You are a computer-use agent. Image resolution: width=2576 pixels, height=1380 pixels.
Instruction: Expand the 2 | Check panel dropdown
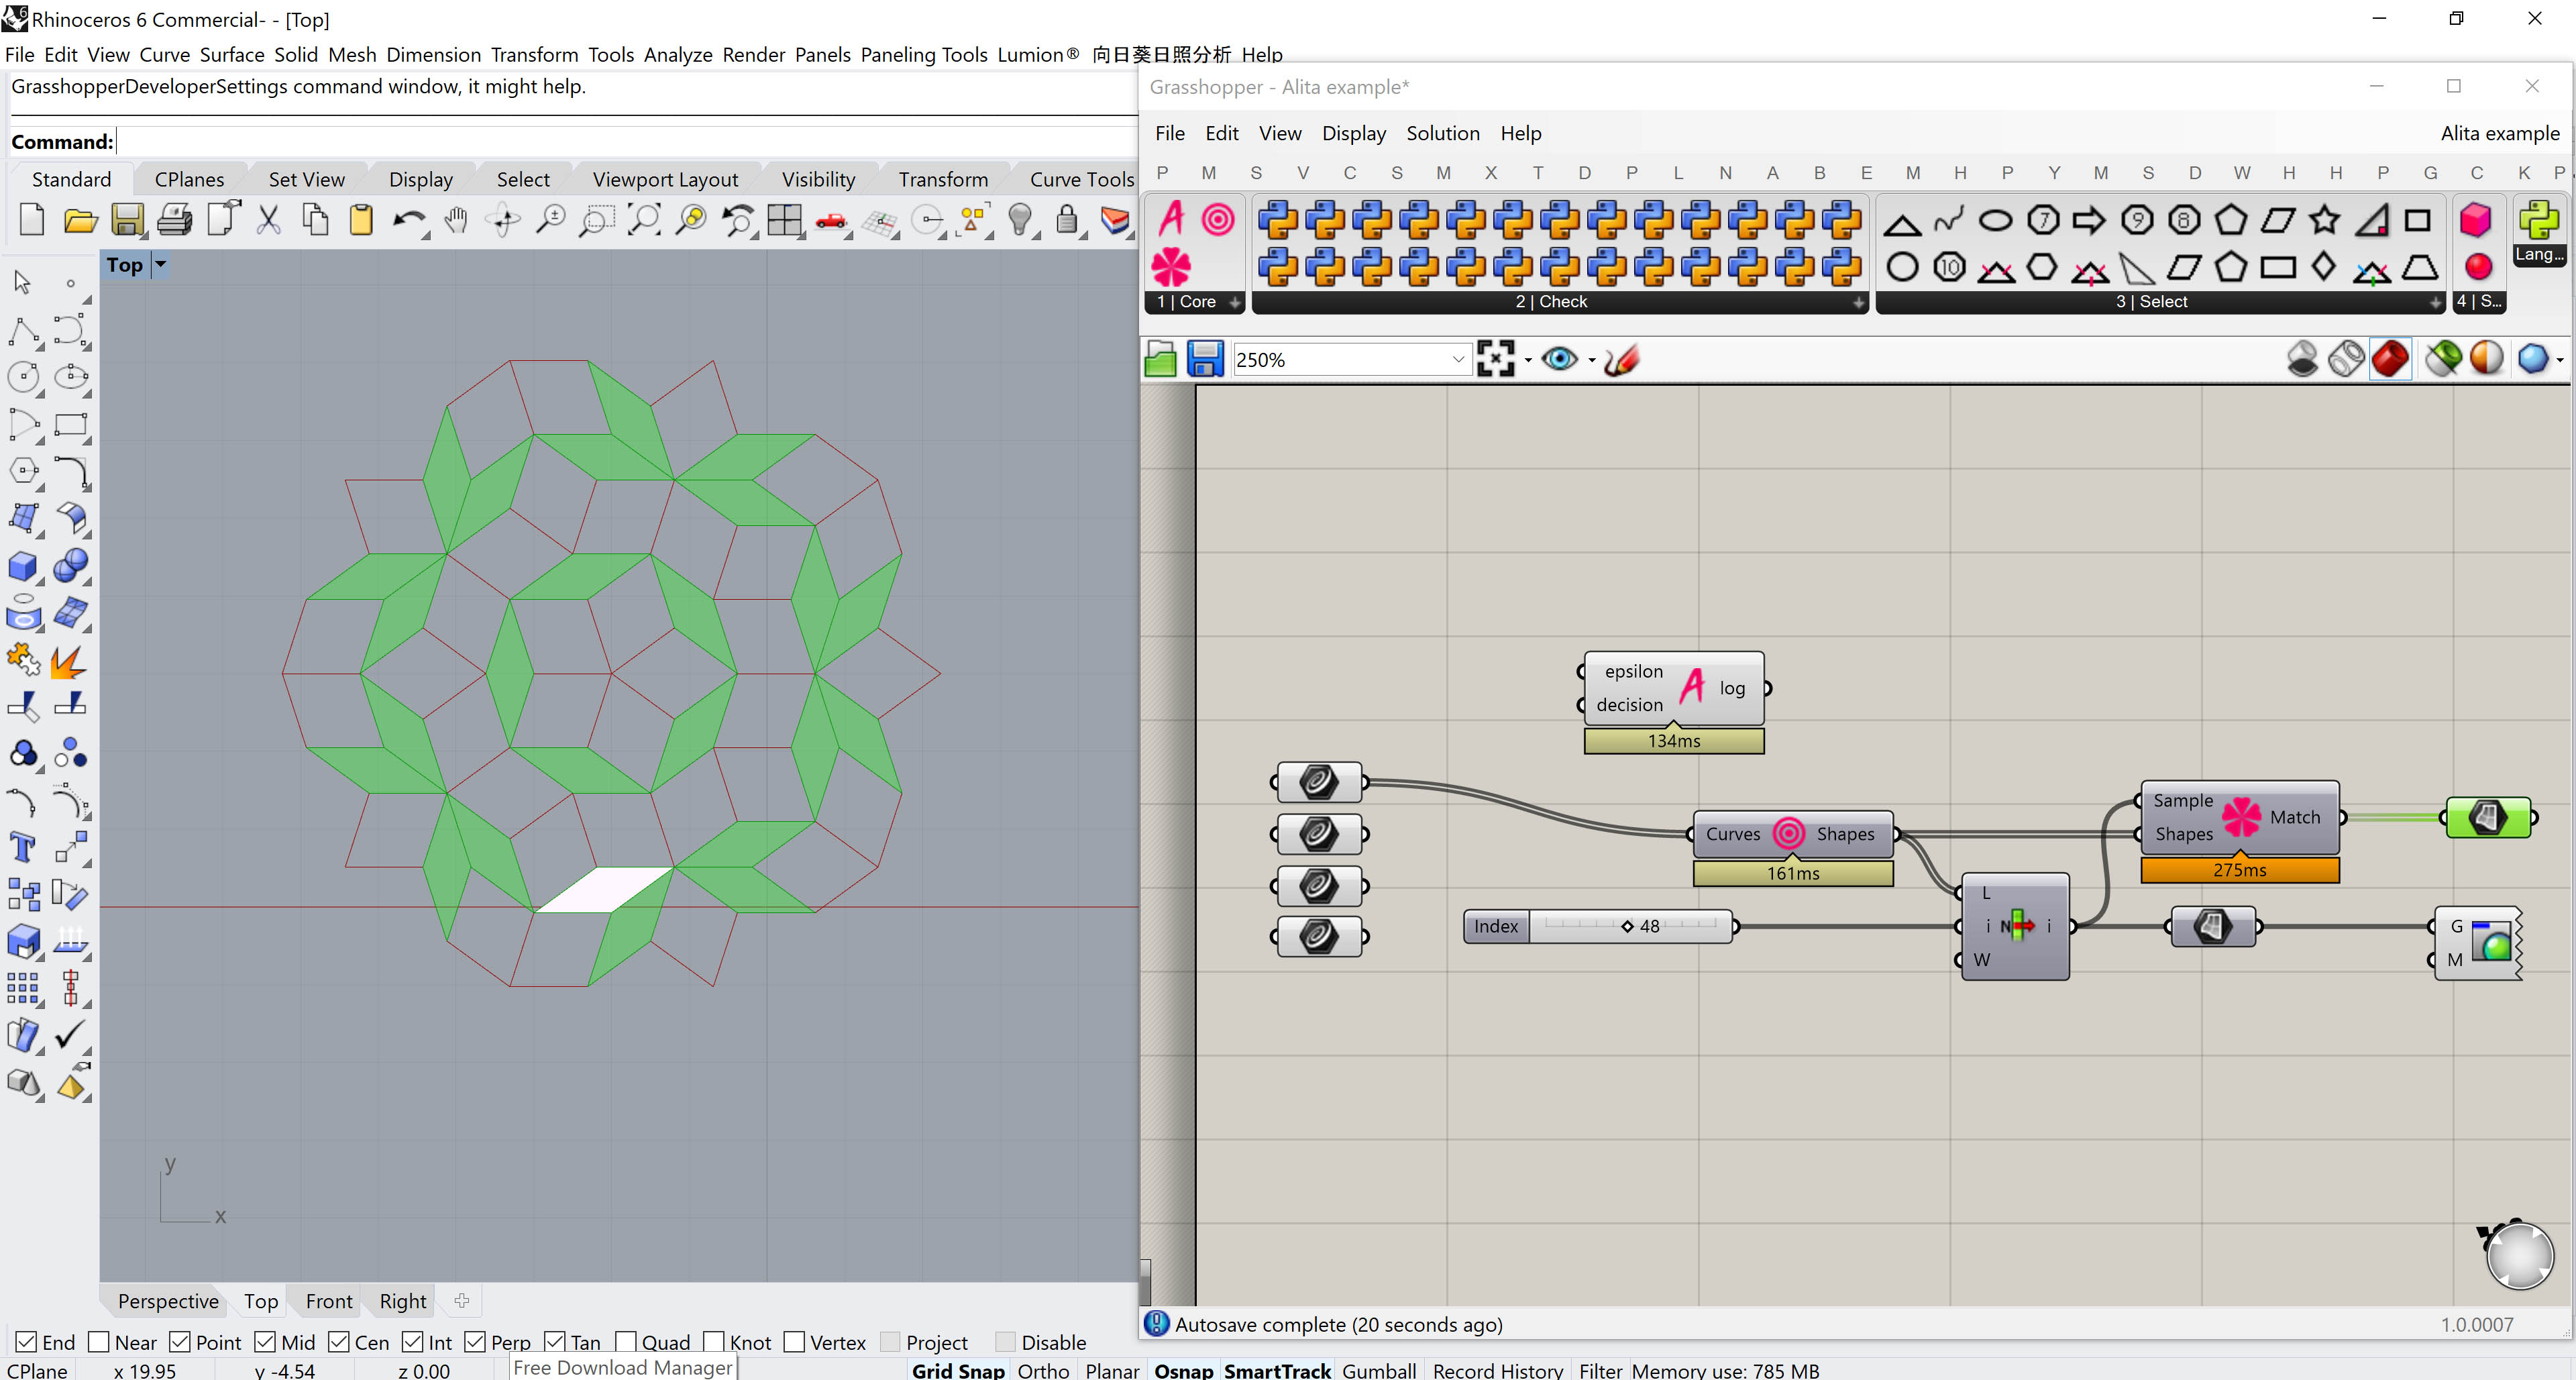point(1858,302)
